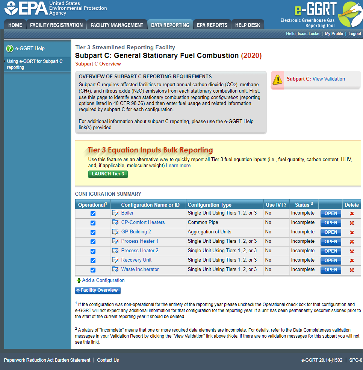Click the Process Heater 2 name link
The width and height of the screenshot is (363, 370).
(x=140, y=251)
